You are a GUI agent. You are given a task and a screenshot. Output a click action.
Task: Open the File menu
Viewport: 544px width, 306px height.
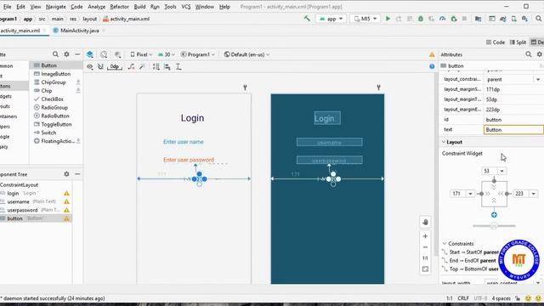pyautogui.click(x=7, y=7)
